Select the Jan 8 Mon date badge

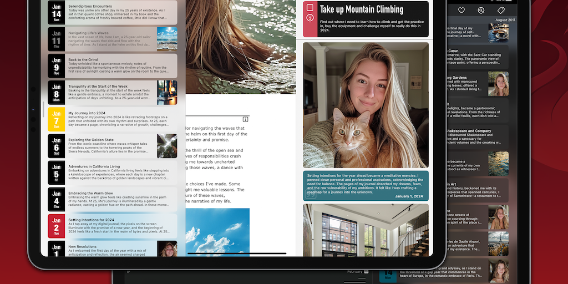56,93
